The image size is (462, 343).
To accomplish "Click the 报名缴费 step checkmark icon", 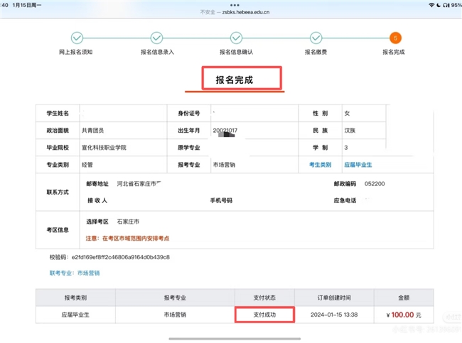I will [x=316, y=38].
